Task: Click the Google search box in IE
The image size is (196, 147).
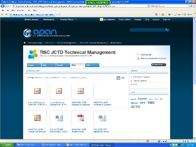Action: tap(174, 6)
